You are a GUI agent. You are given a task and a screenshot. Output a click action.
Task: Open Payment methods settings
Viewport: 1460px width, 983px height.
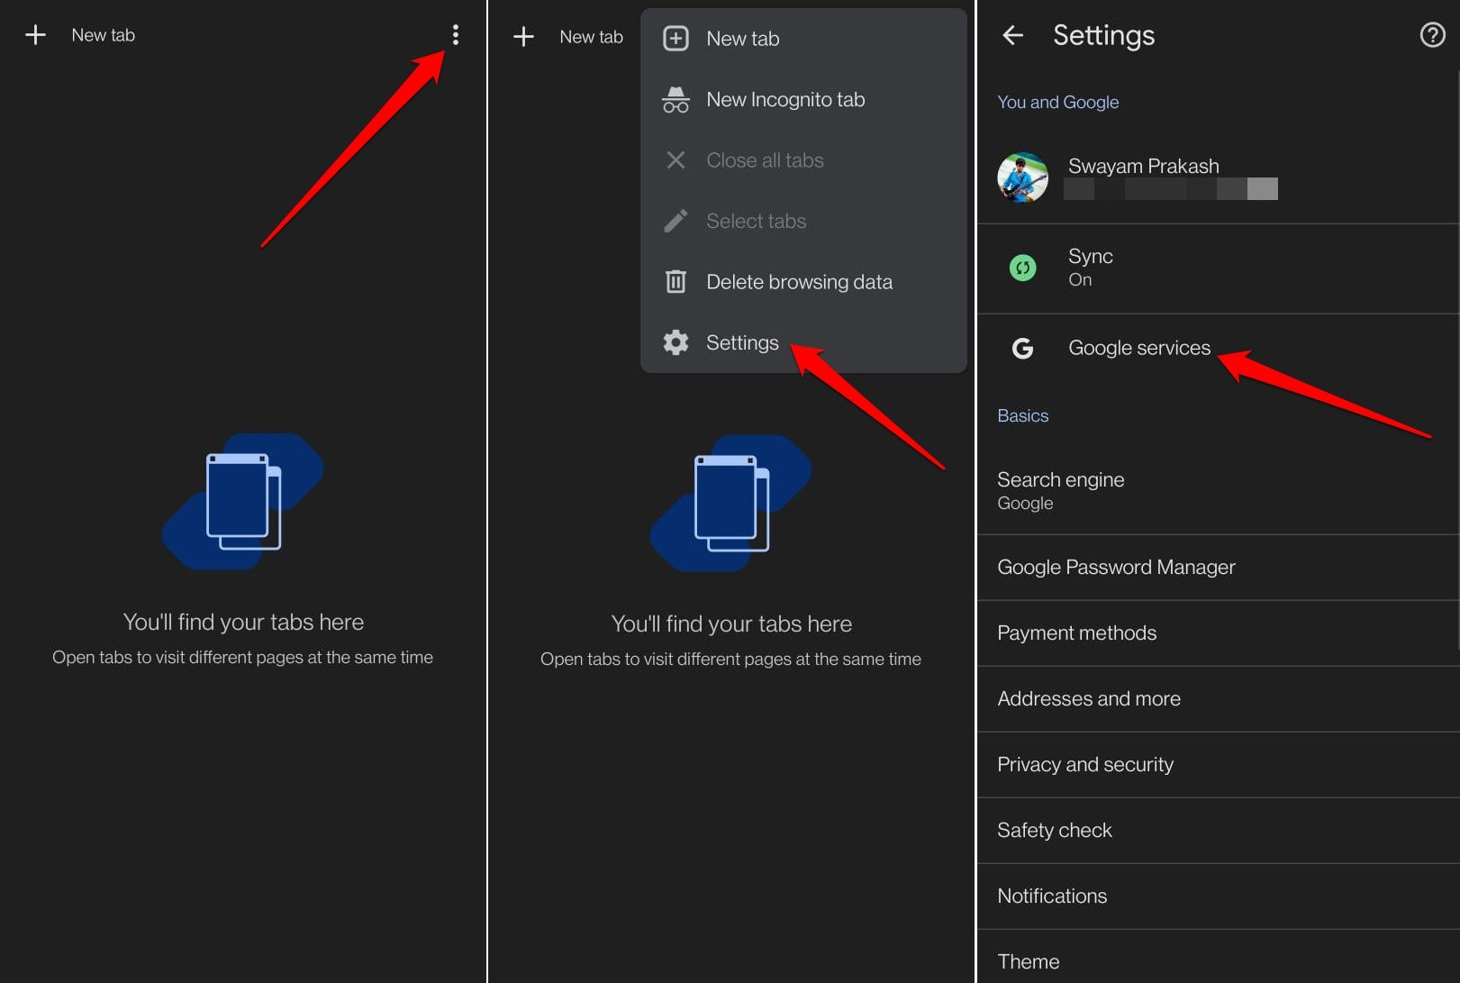pyautogui.click(x=1218, y=633)
